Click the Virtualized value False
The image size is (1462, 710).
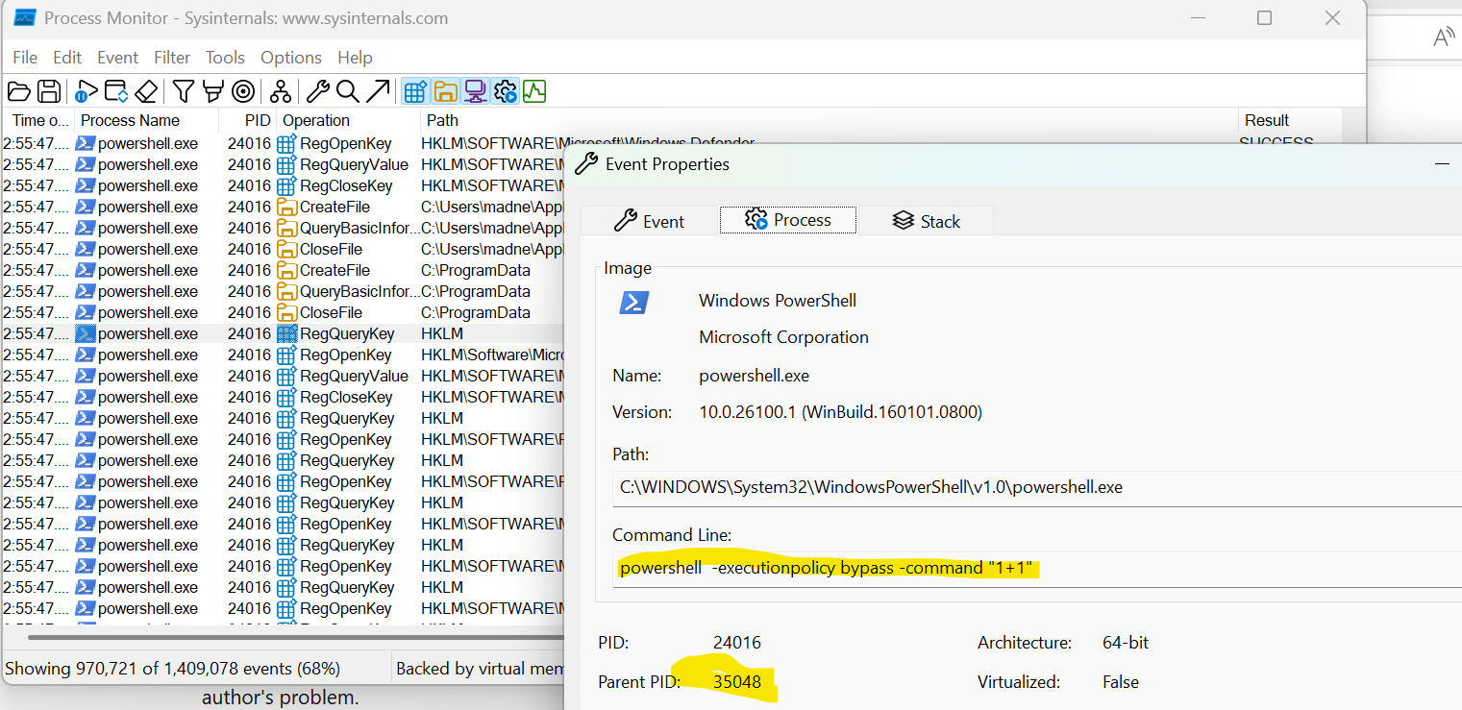[1121, 682]
